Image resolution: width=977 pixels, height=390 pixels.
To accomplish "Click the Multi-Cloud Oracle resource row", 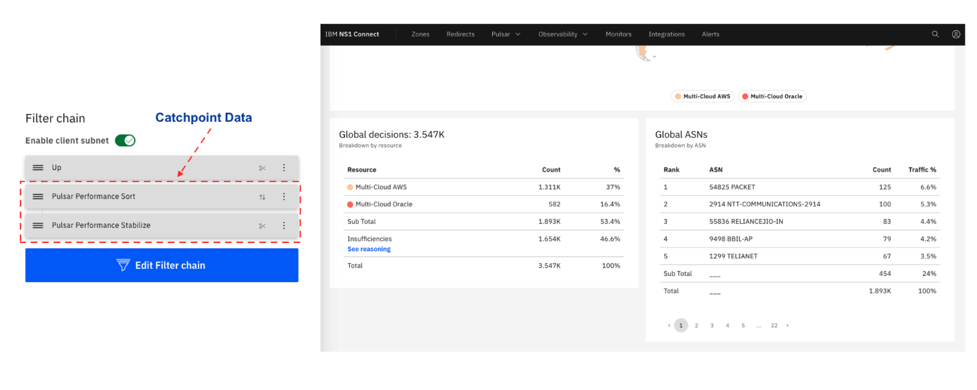I will point(484,204).
